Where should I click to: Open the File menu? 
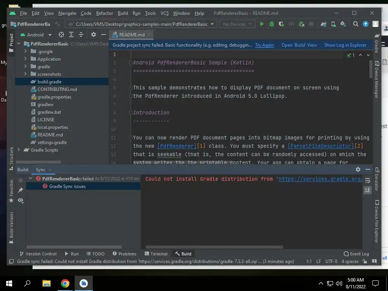tap(23, 13)
